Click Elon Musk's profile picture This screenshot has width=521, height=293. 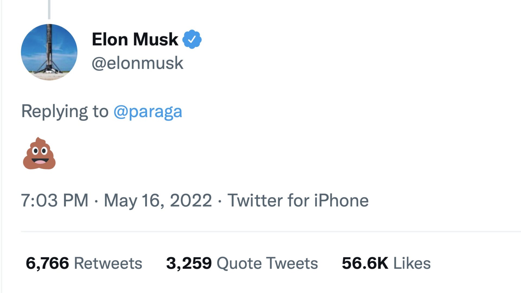click(x=50, y=52)
